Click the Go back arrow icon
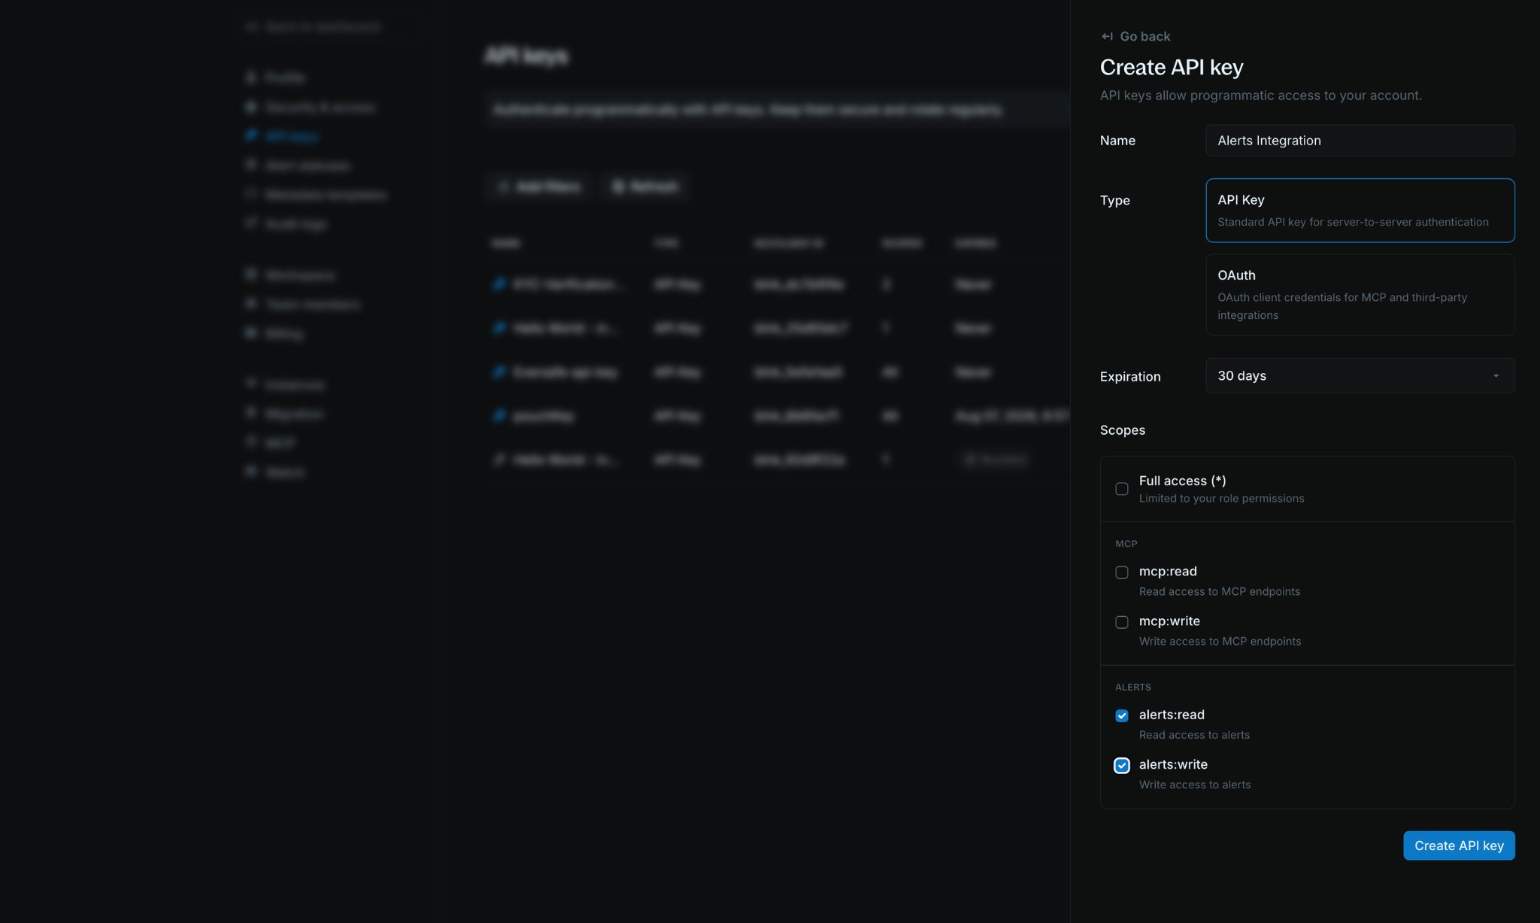This screenshot has height=923, width=1540. [1107, 36]
